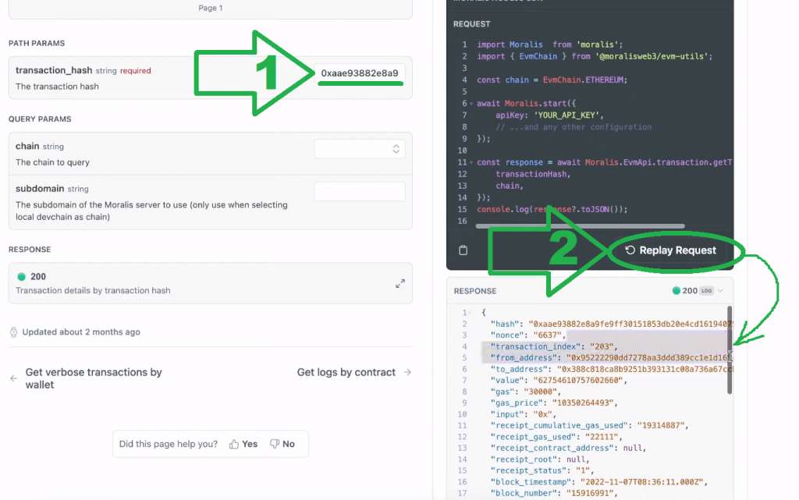Screen dimensions: 799x500
Task: Click the apiKey 'YOUR_API_KEY' code line
Action: coord(549,115)
